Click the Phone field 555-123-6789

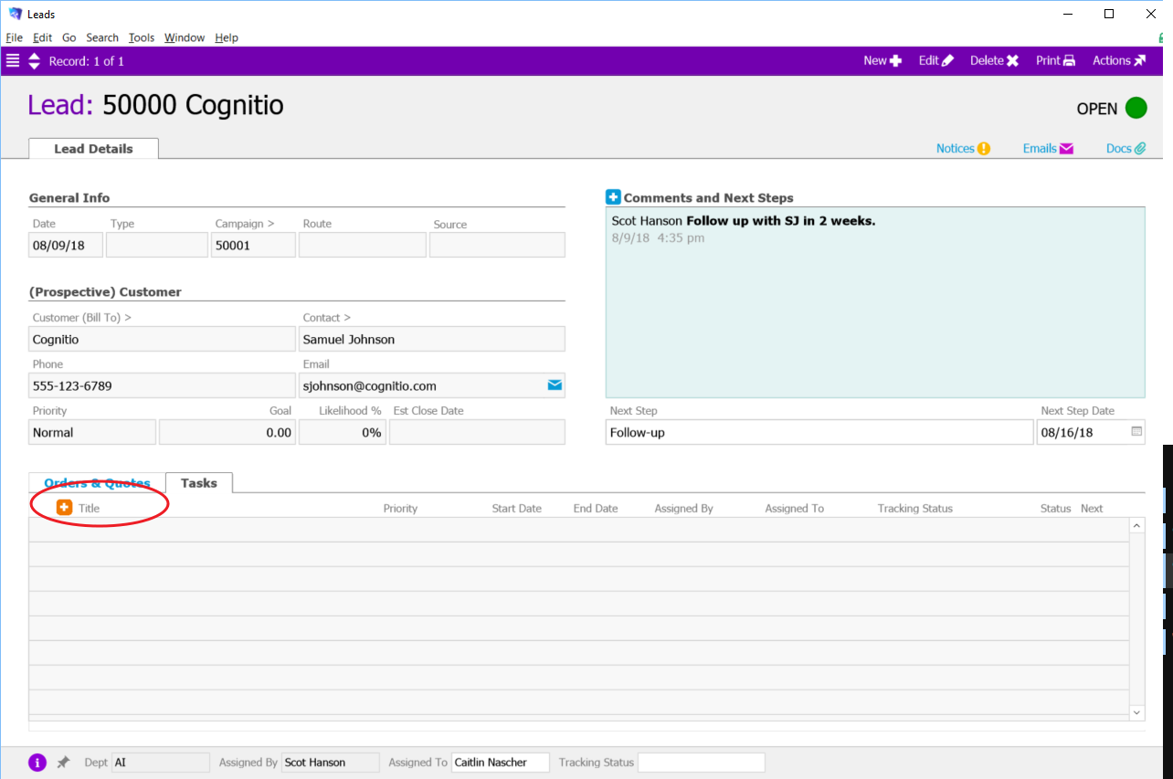(163, 385)
